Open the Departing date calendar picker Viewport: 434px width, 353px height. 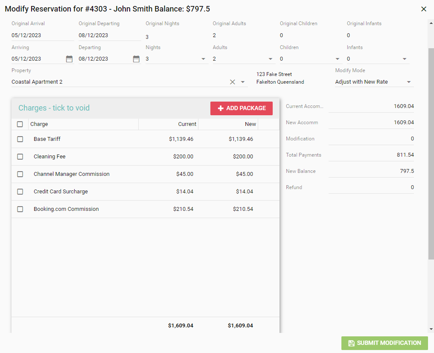[136, 59]
